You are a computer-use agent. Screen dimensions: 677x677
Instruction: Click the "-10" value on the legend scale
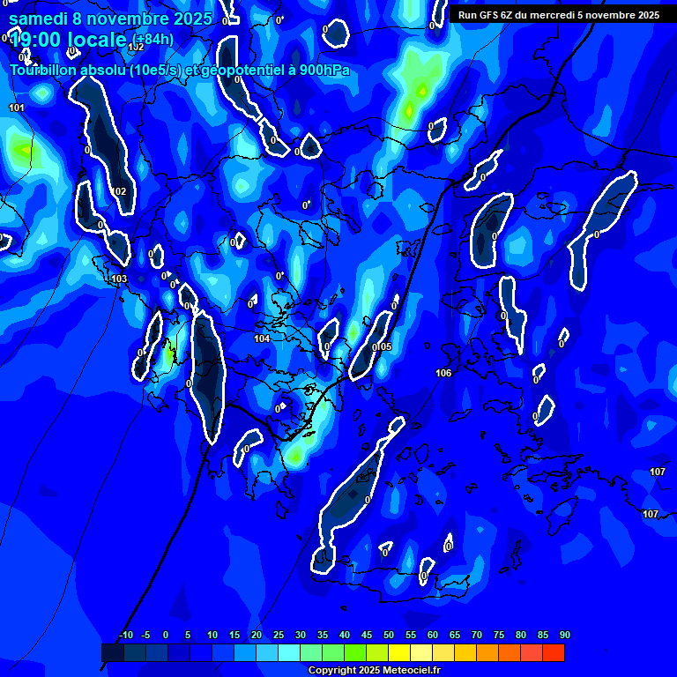125,636
